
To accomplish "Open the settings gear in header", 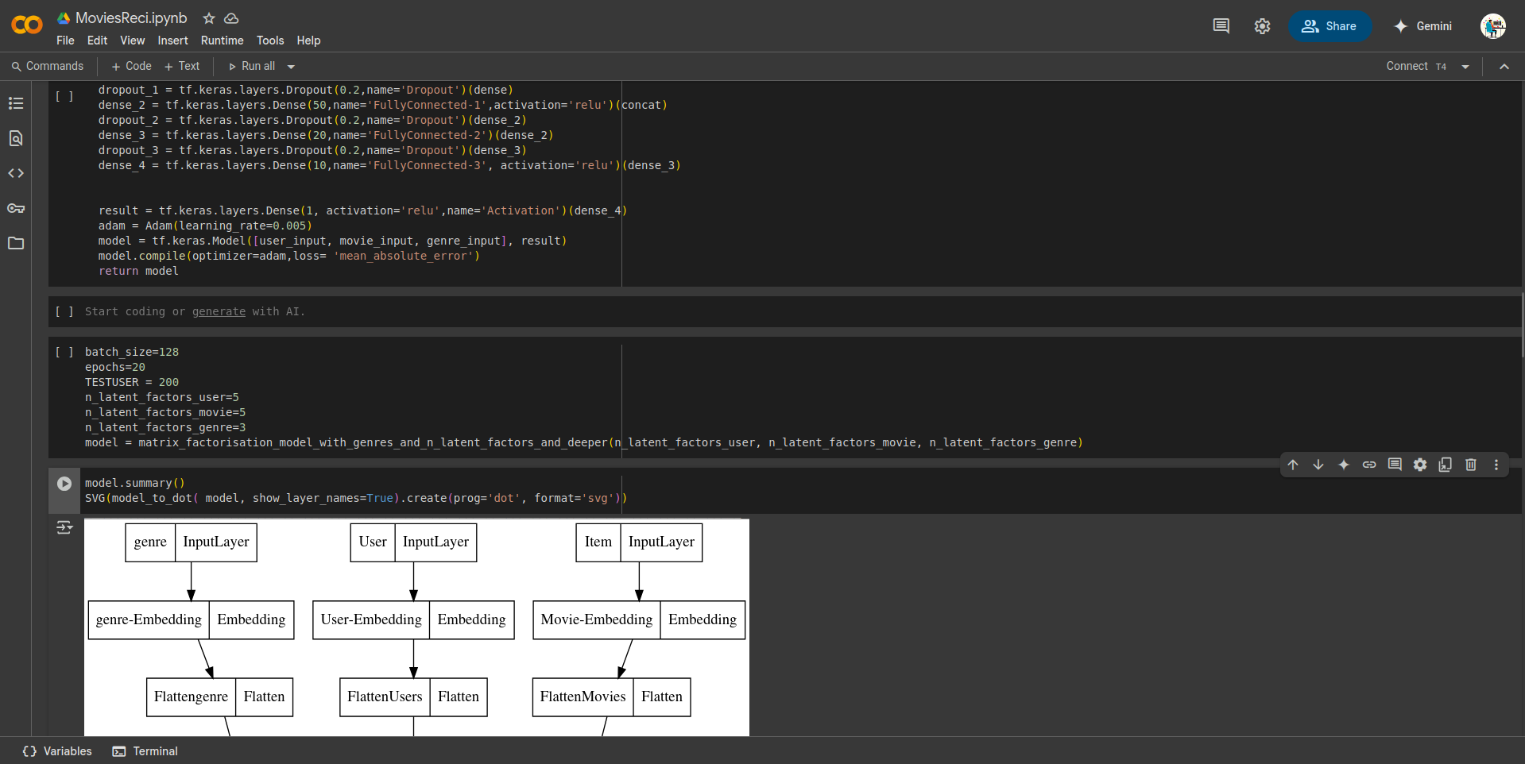I will [x=1262, y=26].
